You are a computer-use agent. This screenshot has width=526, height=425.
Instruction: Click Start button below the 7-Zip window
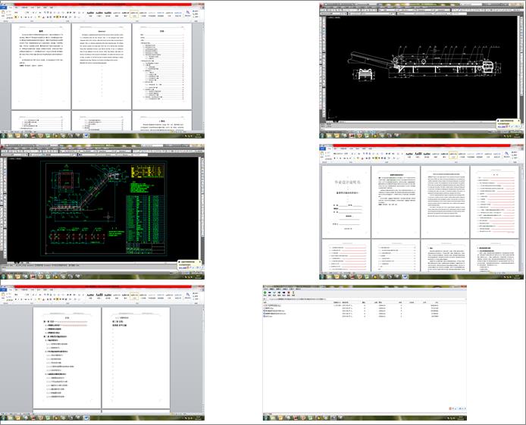click(x=266, y=418)
